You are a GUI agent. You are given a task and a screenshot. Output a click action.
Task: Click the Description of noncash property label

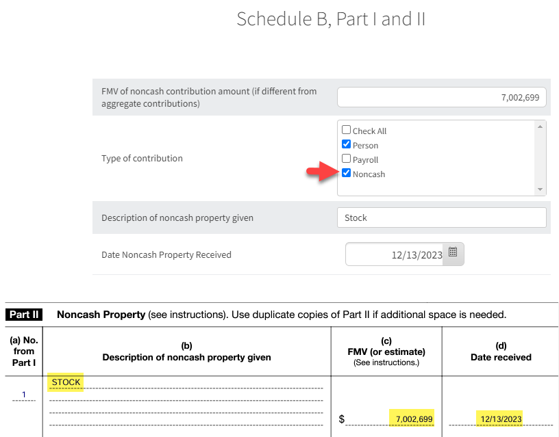177,218
